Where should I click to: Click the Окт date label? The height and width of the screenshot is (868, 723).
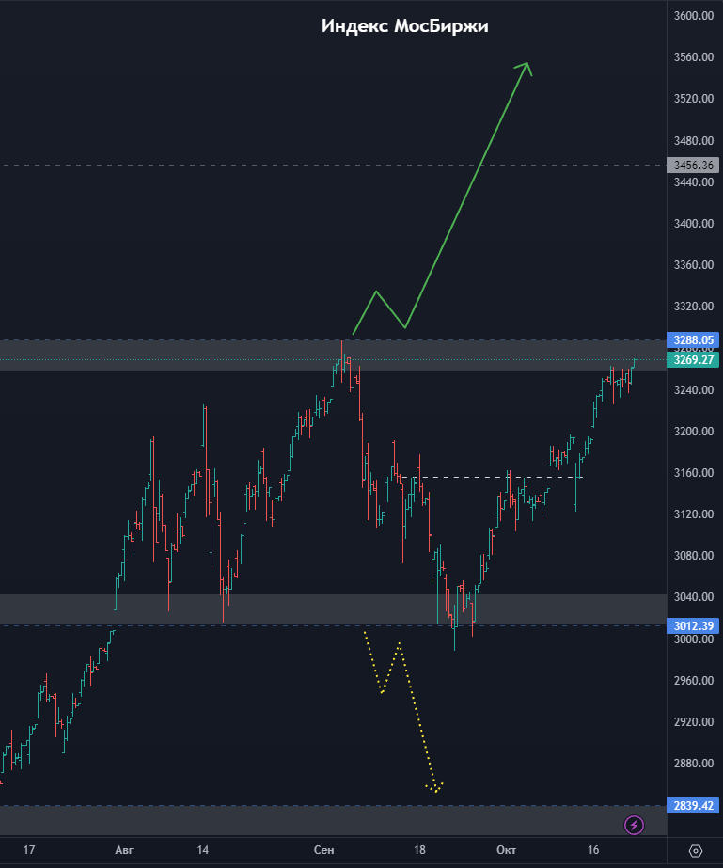pyautogui.click(x=506, y=850)
